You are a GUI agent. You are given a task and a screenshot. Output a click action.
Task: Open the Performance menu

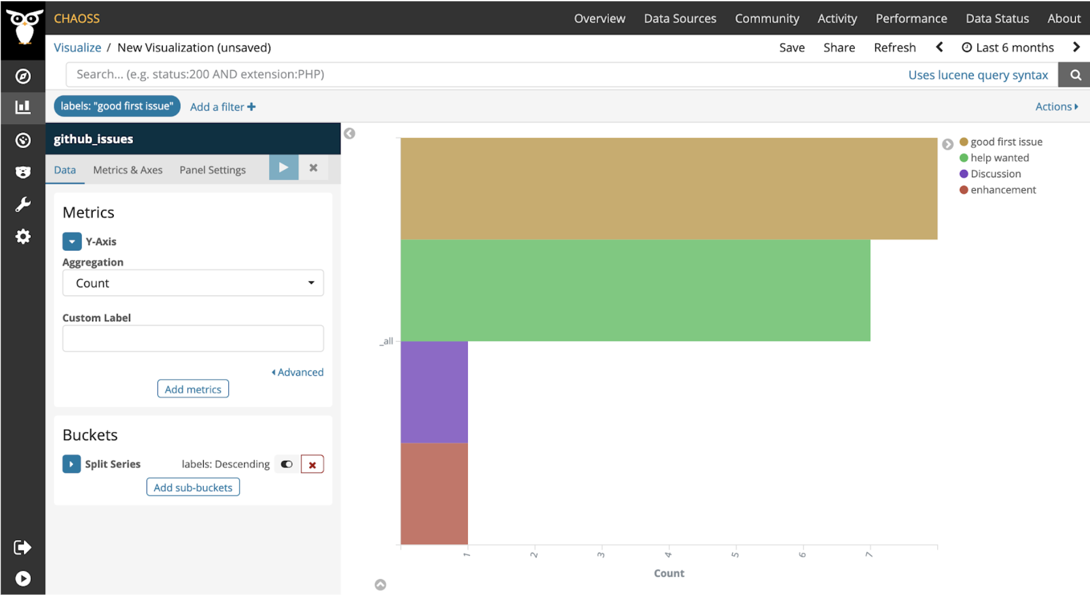click(911, 19)
